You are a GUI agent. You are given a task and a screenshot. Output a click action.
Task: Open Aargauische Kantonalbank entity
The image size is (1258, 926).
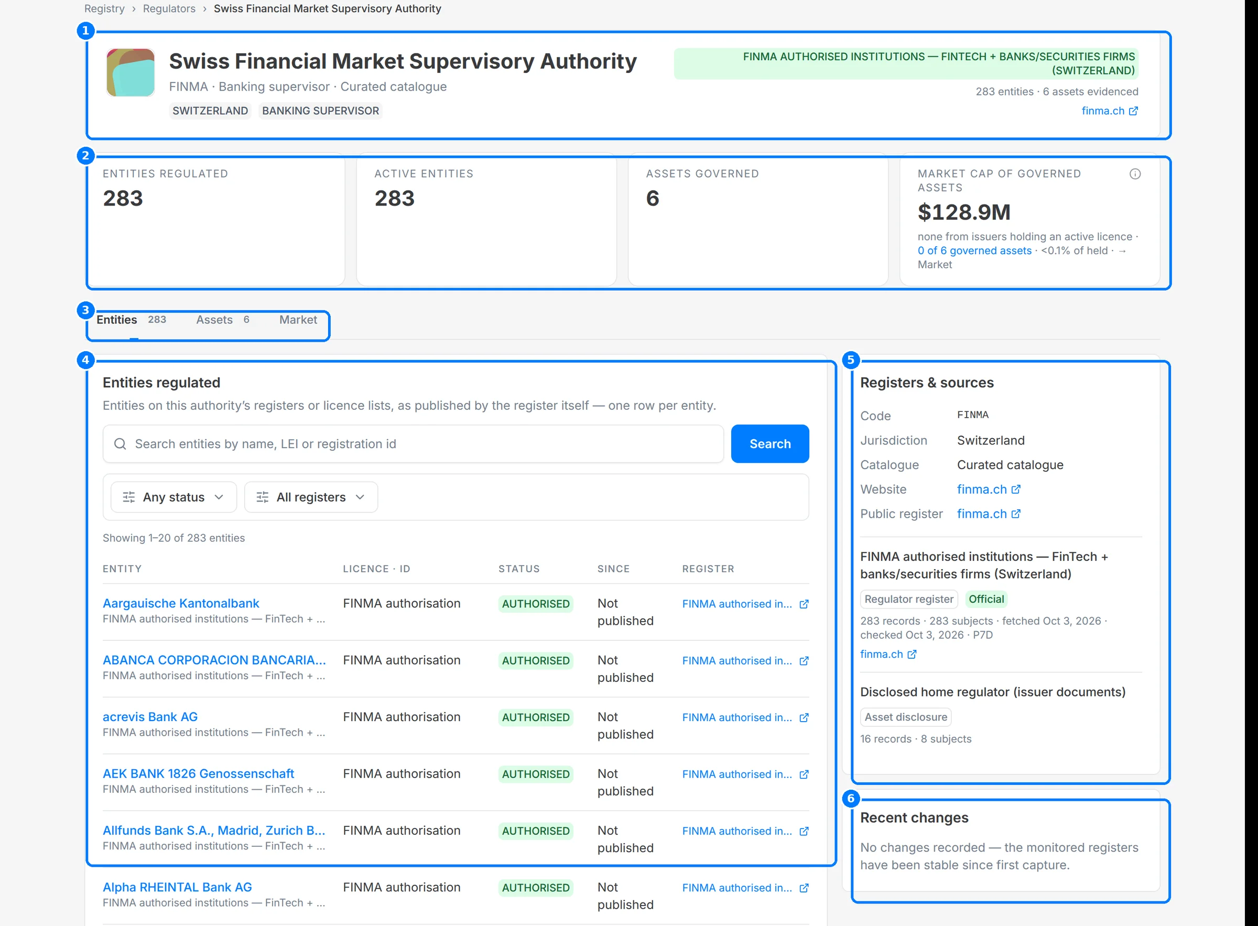(x=180, y=603)
